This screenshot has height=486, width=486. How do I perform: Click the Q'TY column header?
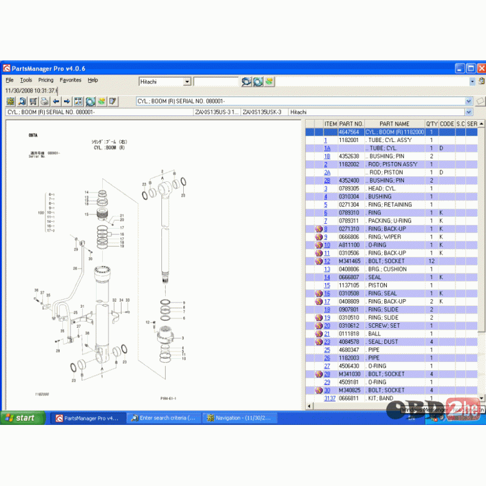(432, 124)
